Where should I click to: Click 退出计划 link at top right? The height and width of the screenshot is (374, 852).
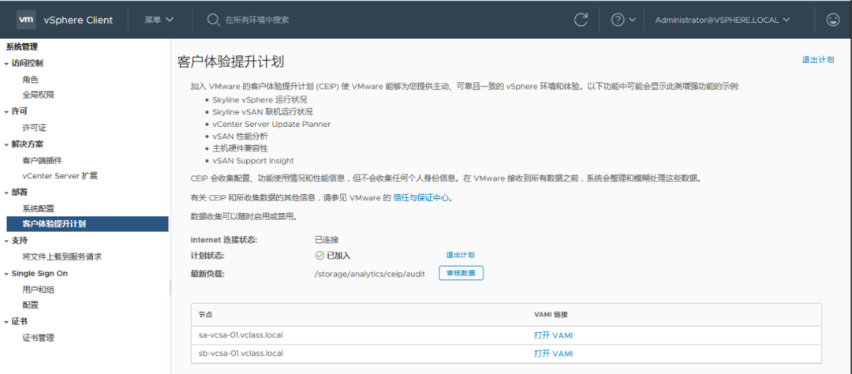[x=818, y=60]
